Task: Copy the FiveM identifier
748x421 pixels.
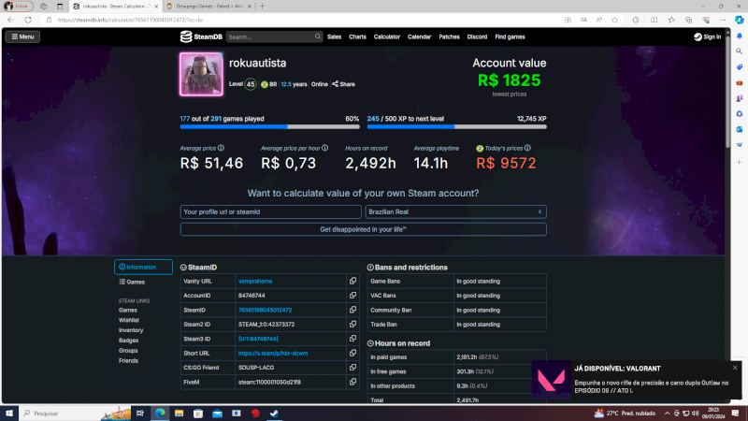Action: 352,382
